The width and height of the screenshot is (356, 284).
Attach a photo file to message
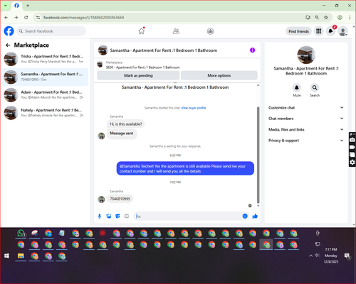pyautogui.click(x=109, y=216)
